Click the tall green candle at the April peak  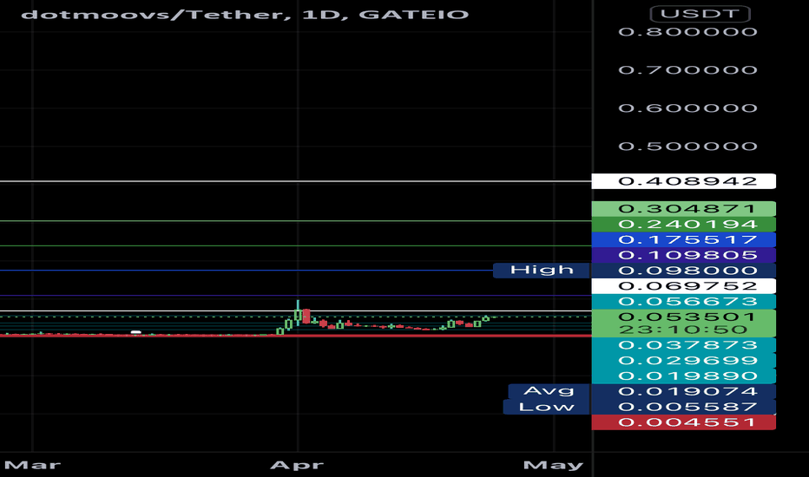(x=298, y=313)
